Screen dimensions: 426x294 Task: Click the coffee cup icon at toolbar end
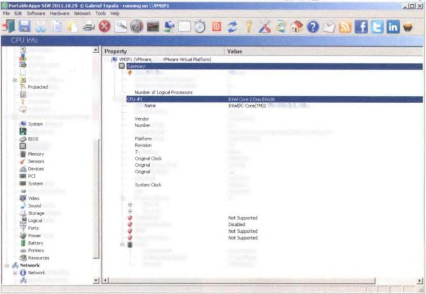coord(408,27)
